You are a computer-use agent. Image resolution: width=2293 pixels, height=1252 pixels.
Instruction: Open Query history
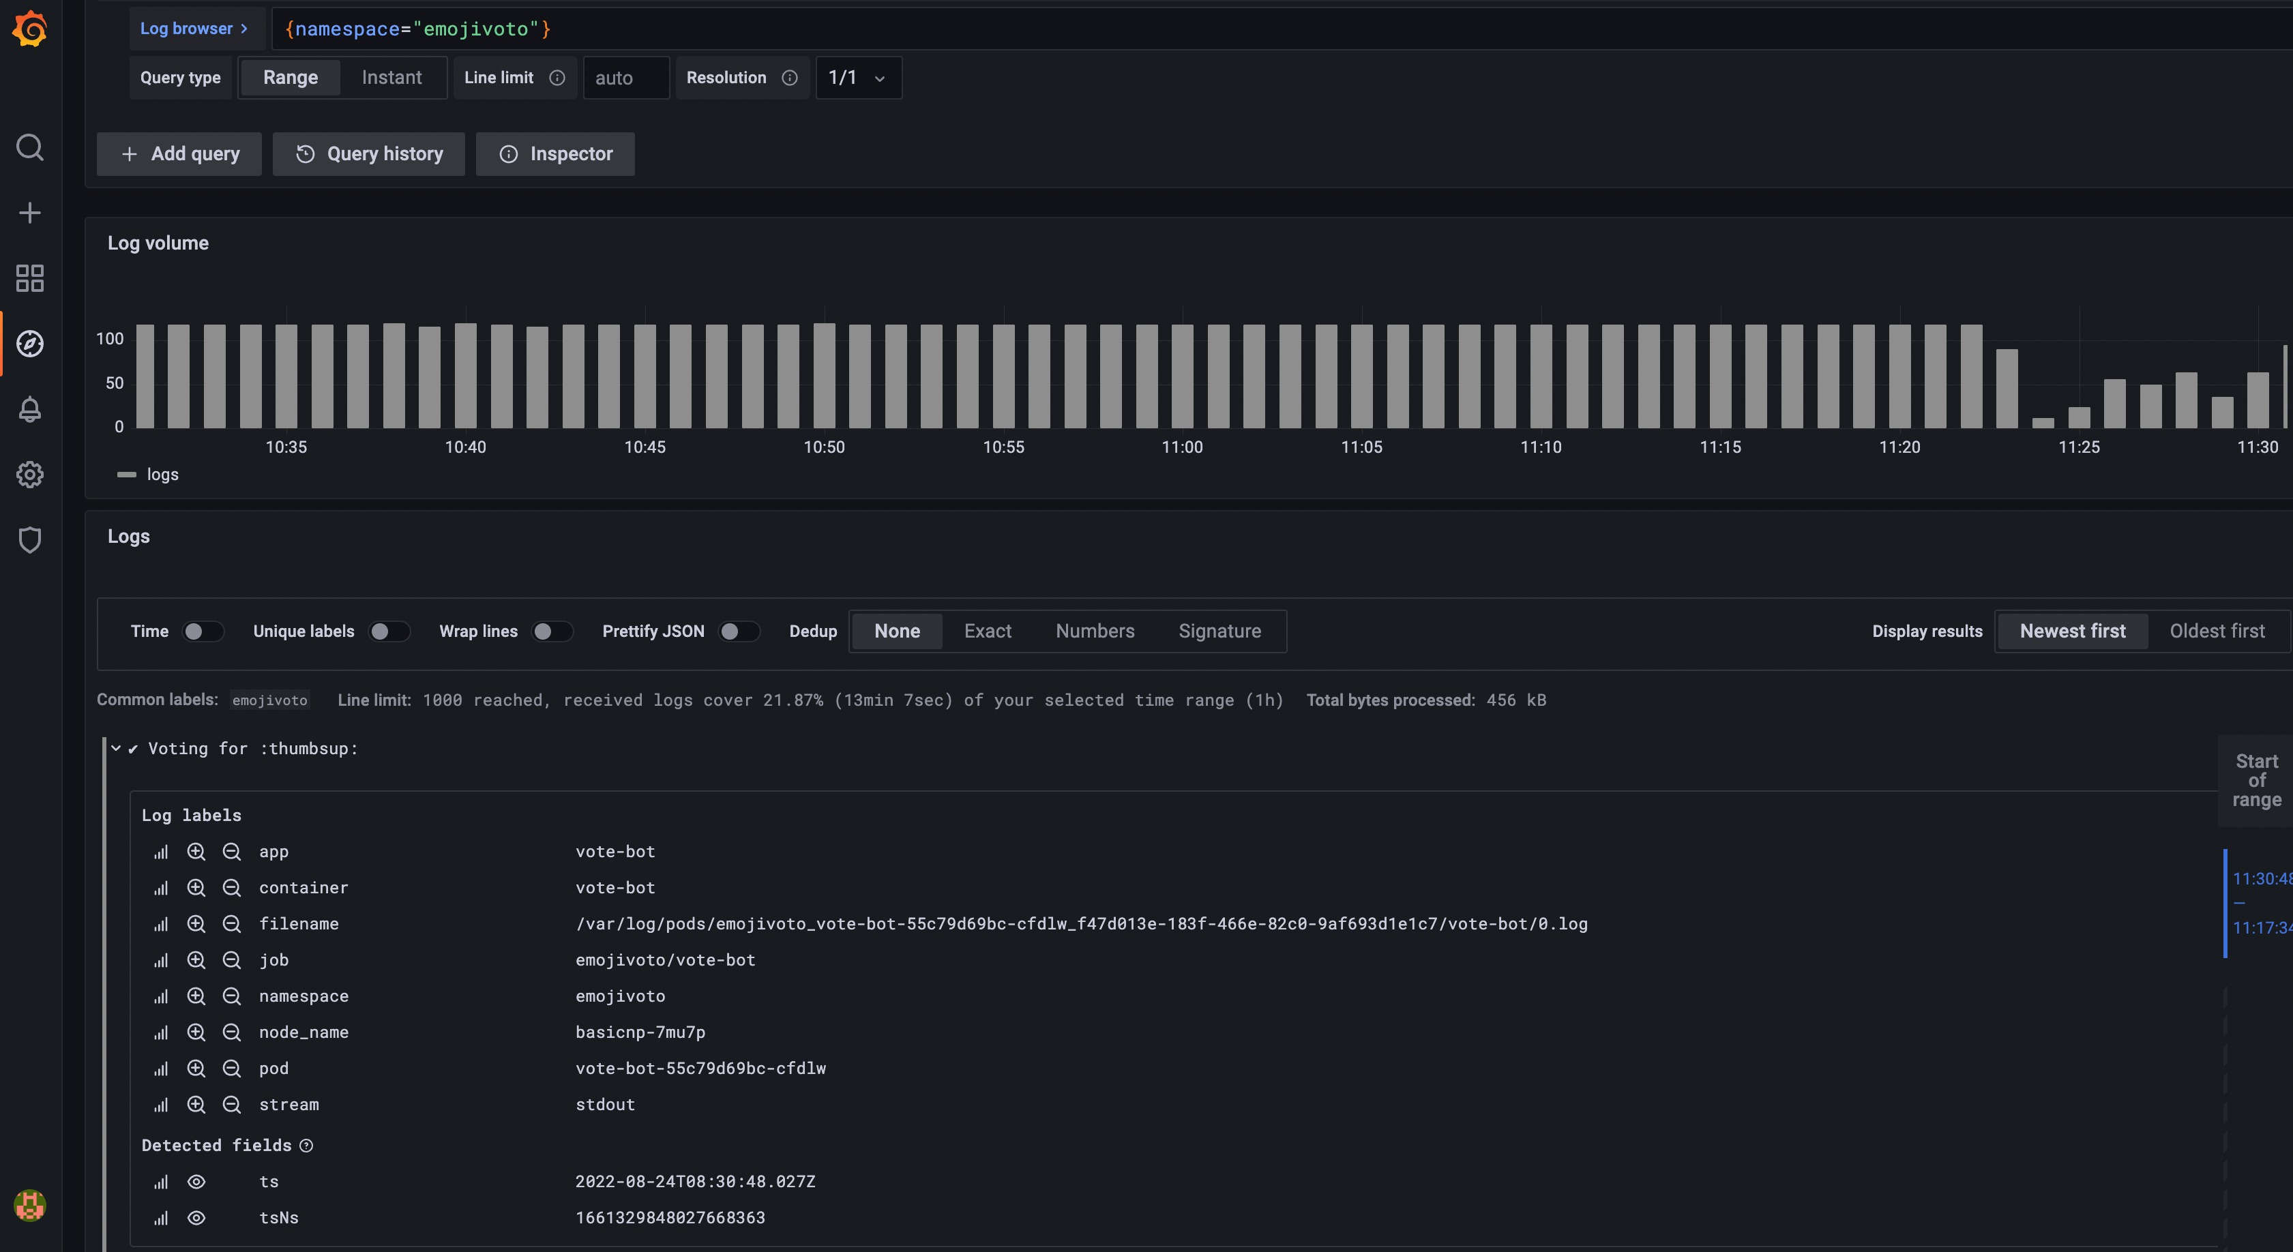[x=368, y=154]
